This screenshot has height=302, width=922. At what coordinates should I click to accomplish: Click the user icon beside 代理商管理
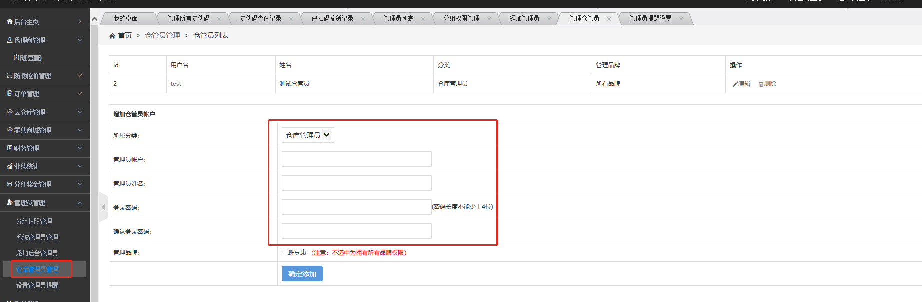coord(9,40)
